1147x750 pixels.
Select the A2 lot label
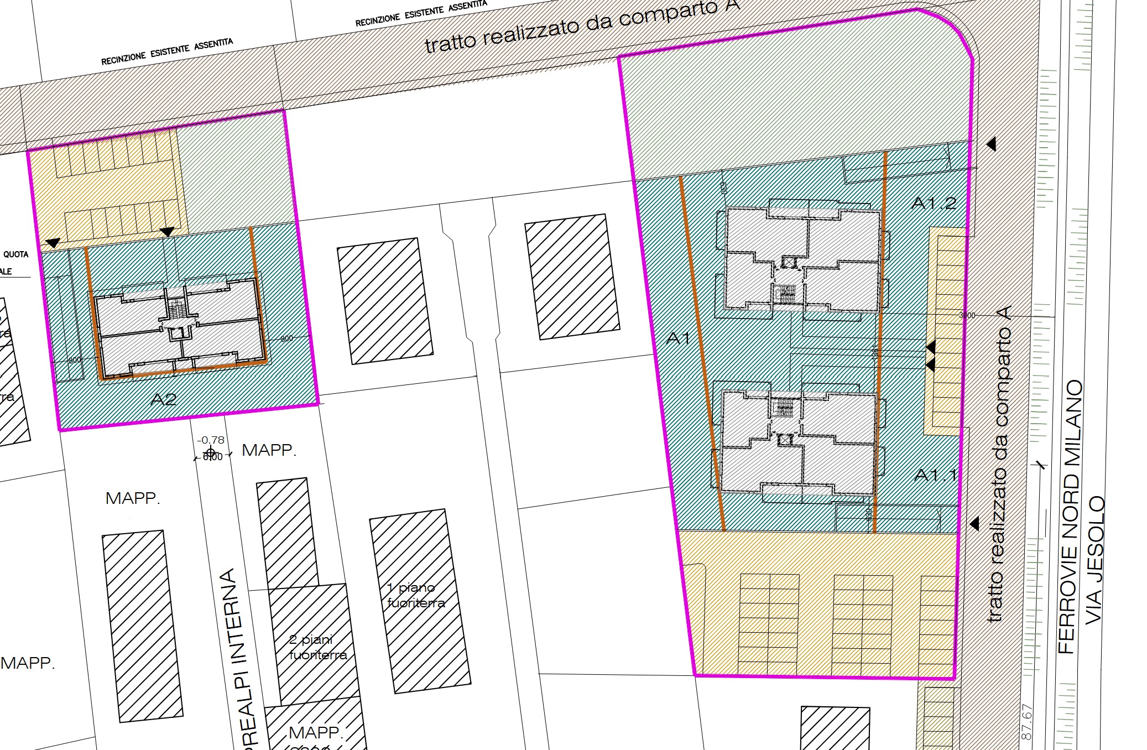(163, 399)
